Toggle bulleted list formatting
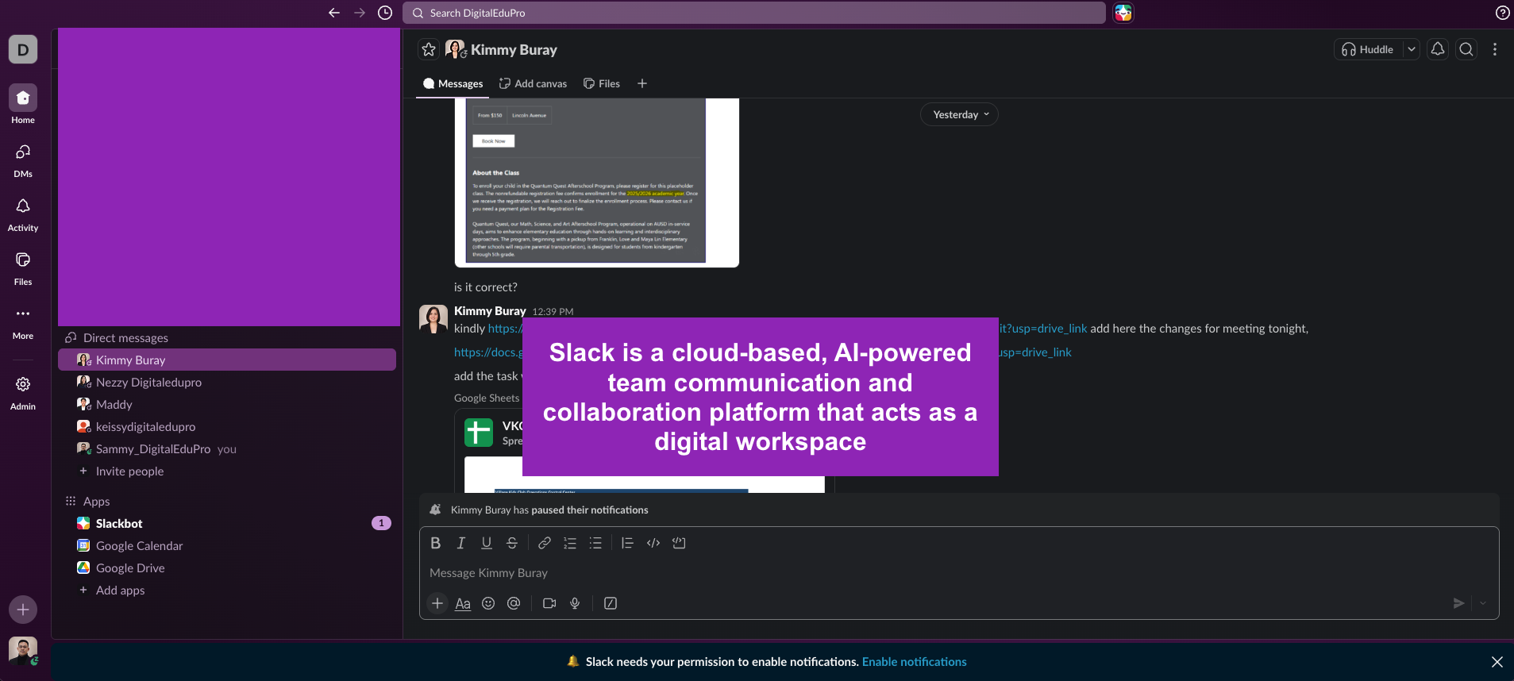 pos(595,543)
